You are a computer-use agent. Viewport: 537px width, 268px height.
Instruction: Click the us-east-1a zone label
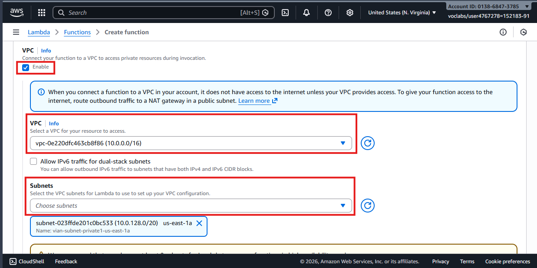178,223
